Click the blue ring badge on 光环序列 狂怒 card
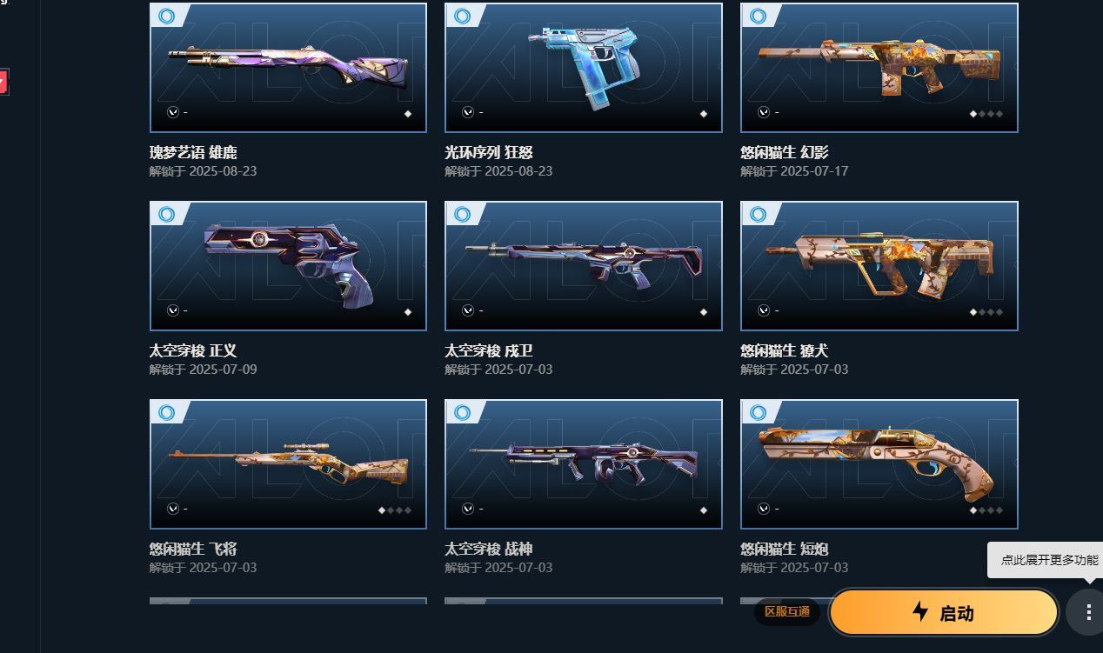The width and height of the screenshot is (1103, 653). 463,16
